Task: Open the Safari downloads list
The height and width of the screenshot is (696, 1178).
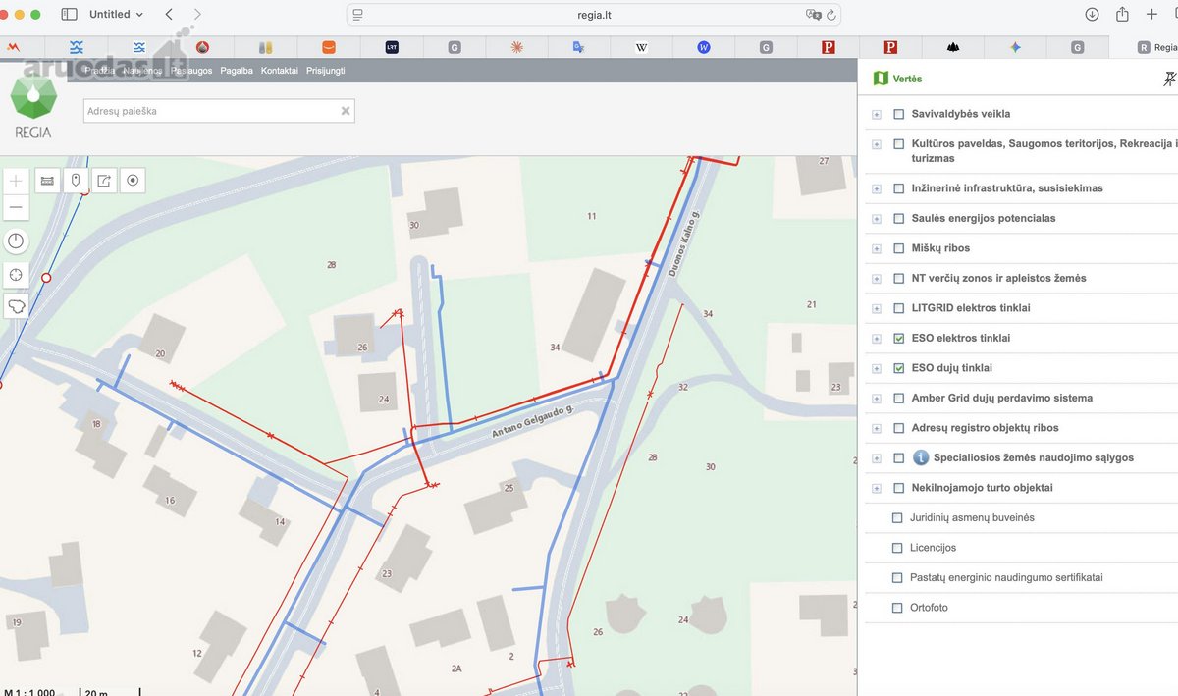Action: 1092,15
